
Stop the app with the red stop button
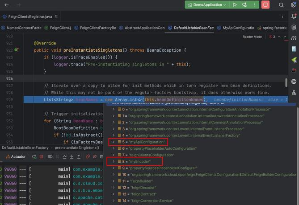tap(265, 5)
